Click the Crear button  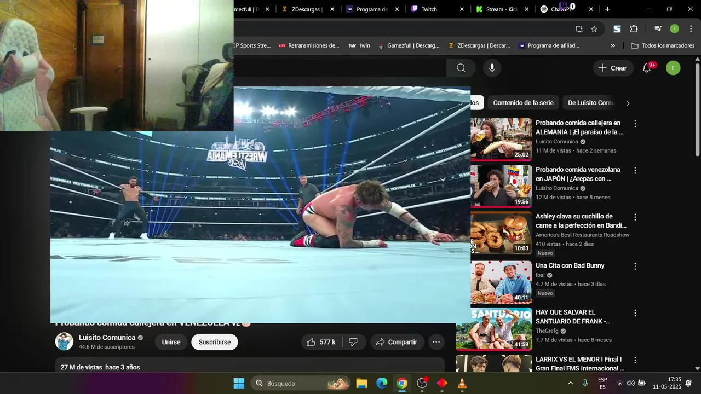(x=613, y=68)
